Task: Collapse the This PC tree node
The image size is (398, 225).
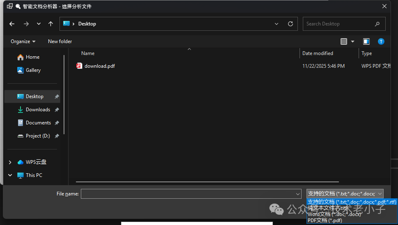Action: click(x=10, y=175)
